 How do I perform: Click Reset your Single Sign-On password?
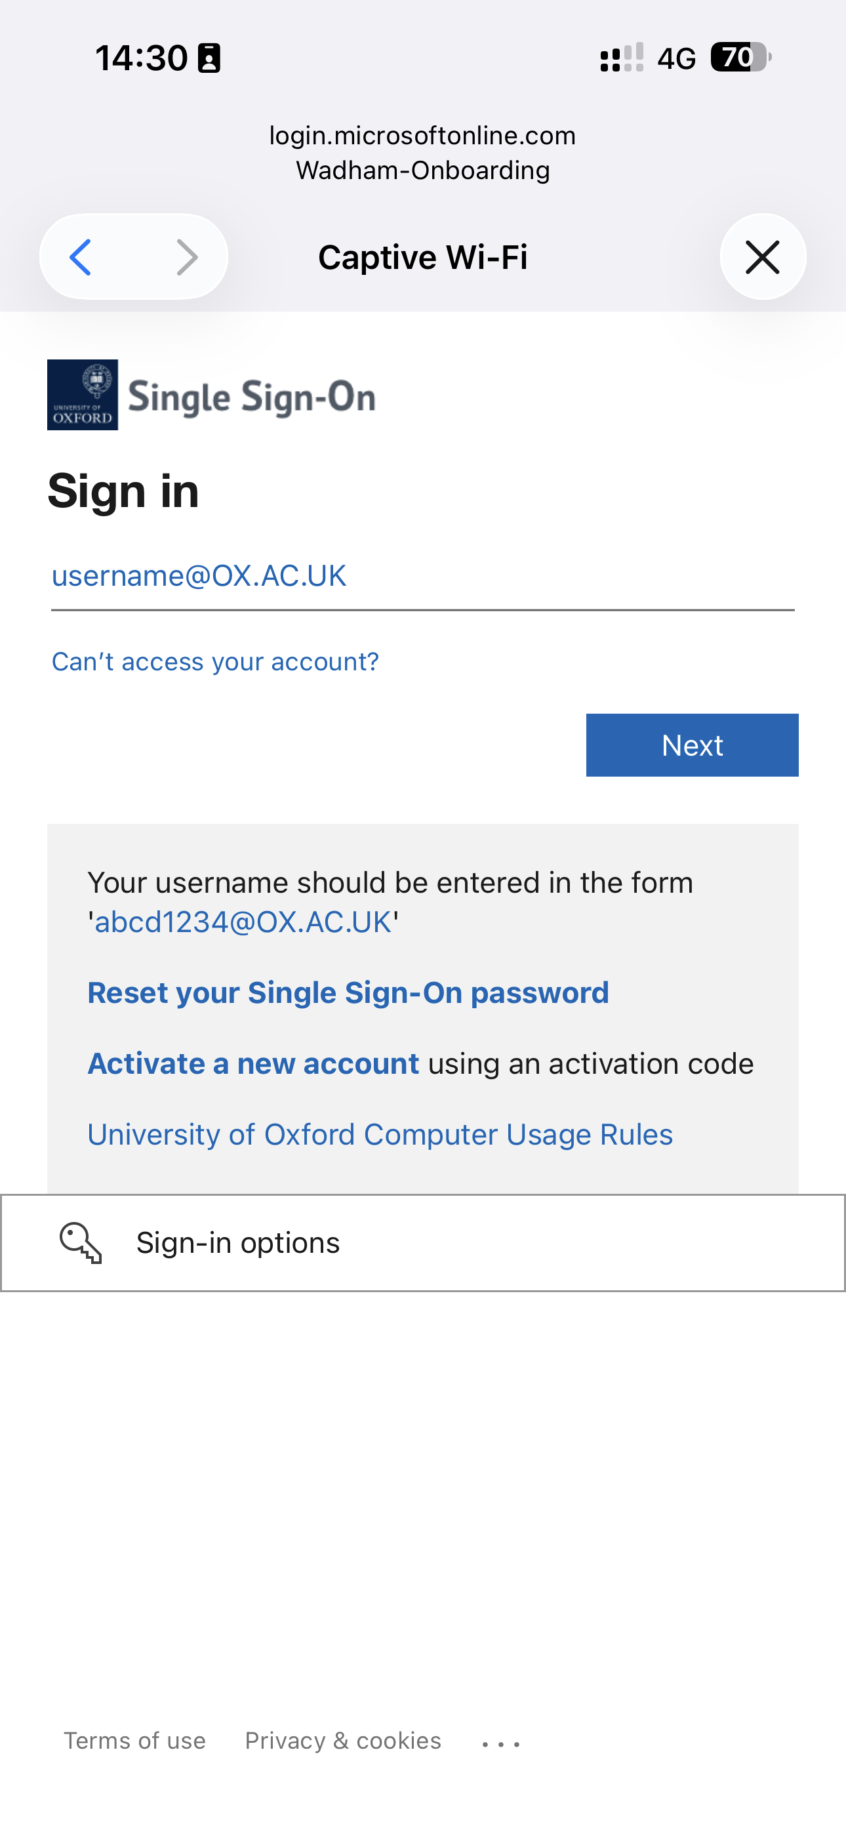coord(348,992)
